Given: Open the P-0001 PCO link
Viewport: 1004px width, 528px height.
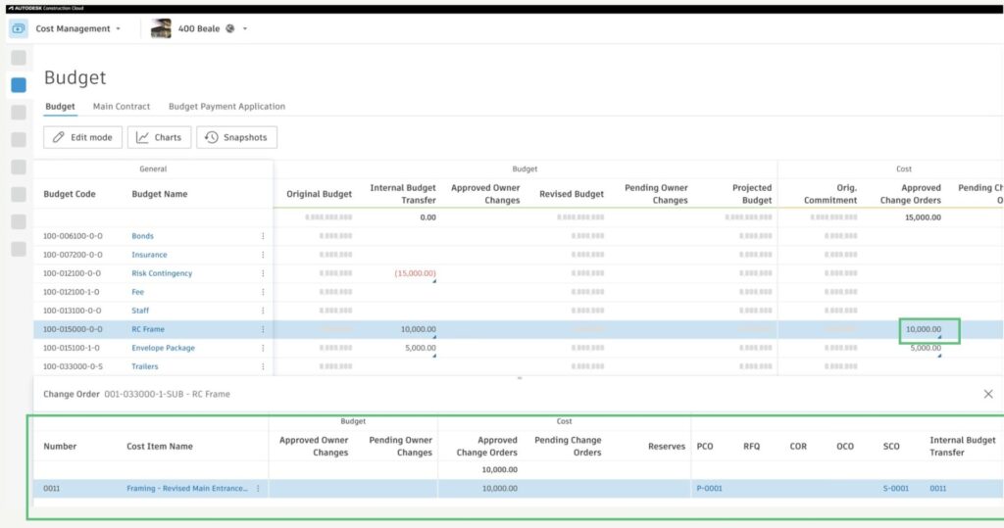Looking at the screenshot, I should pyautogui.click(x=709, y=488).
